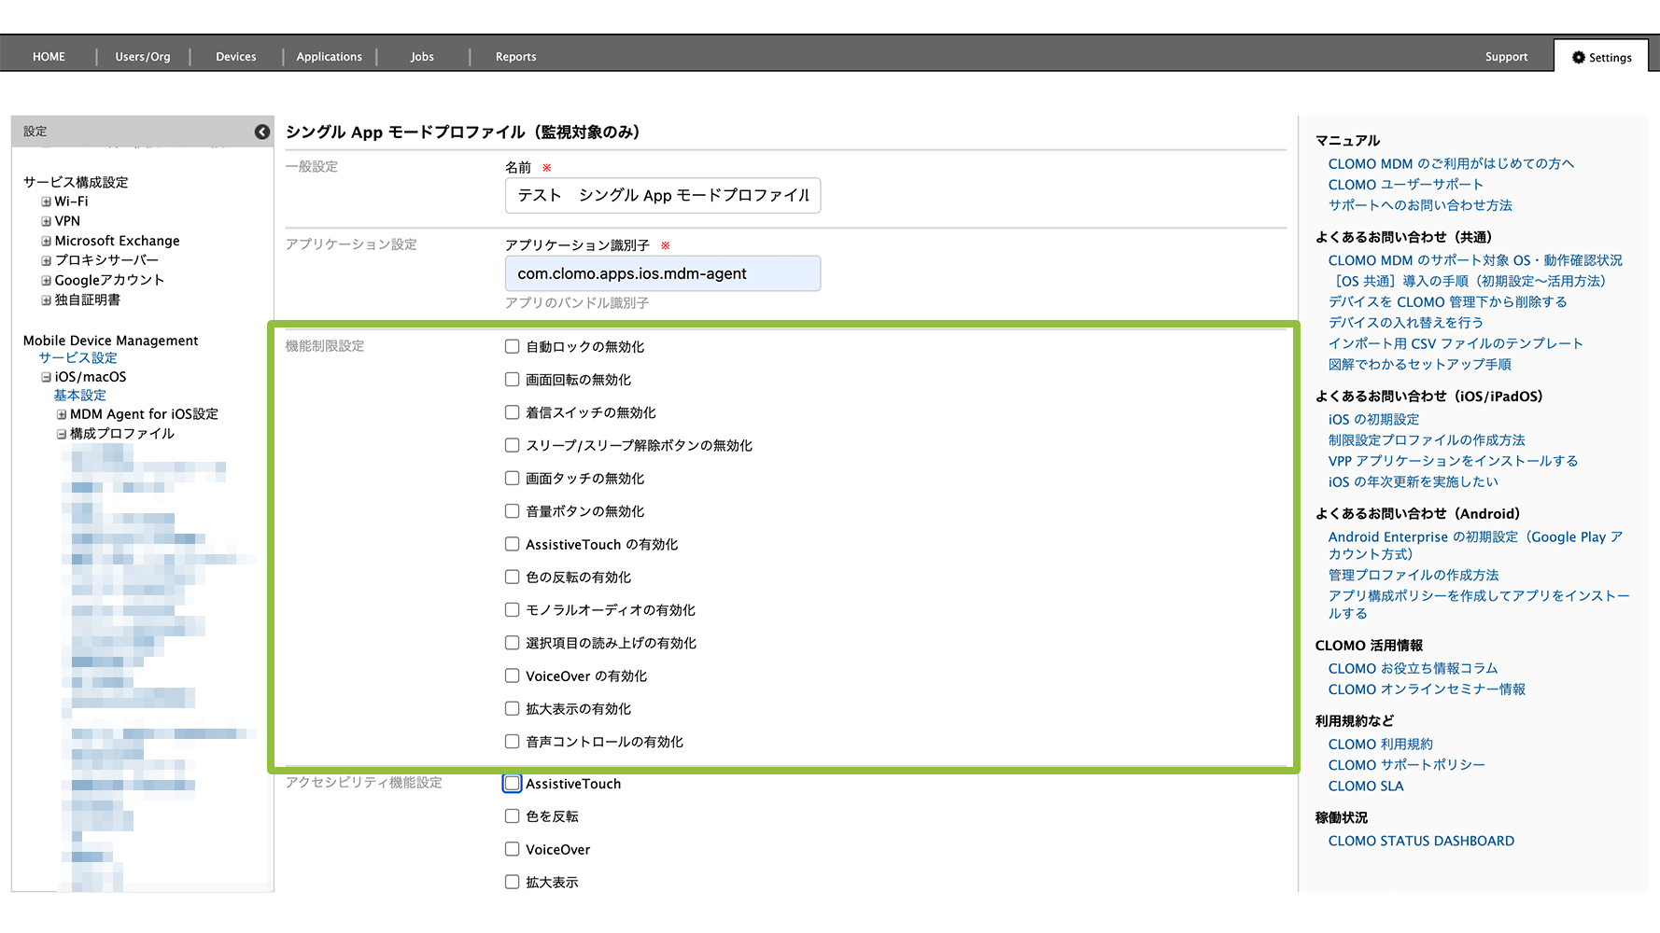
Task: Open the Devices tab
Action: pyautogui.click(x=235, y=57)
